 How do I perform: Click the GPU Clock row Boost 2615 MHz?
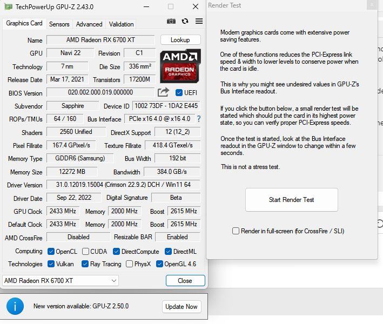coord(184,211)
